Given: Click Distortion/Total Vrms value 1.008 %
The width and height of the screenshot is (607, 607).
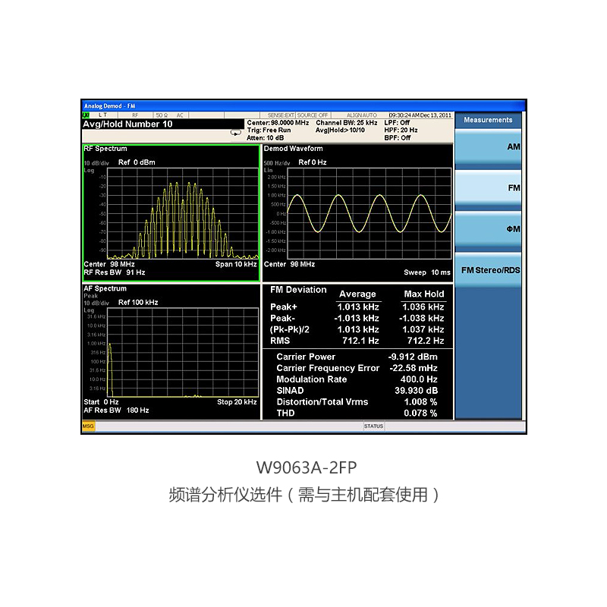Looking at the screenshot, I should pyautogui.click(x=420, y=402).
